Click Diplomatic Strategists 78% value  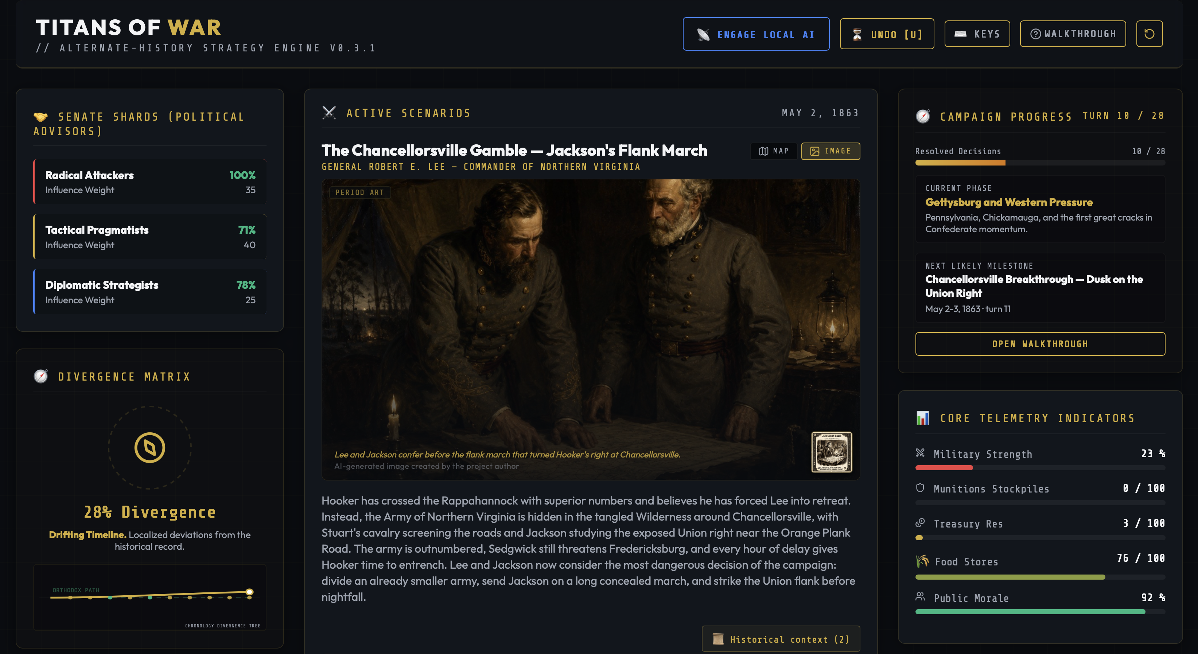[x=246, y=285]
